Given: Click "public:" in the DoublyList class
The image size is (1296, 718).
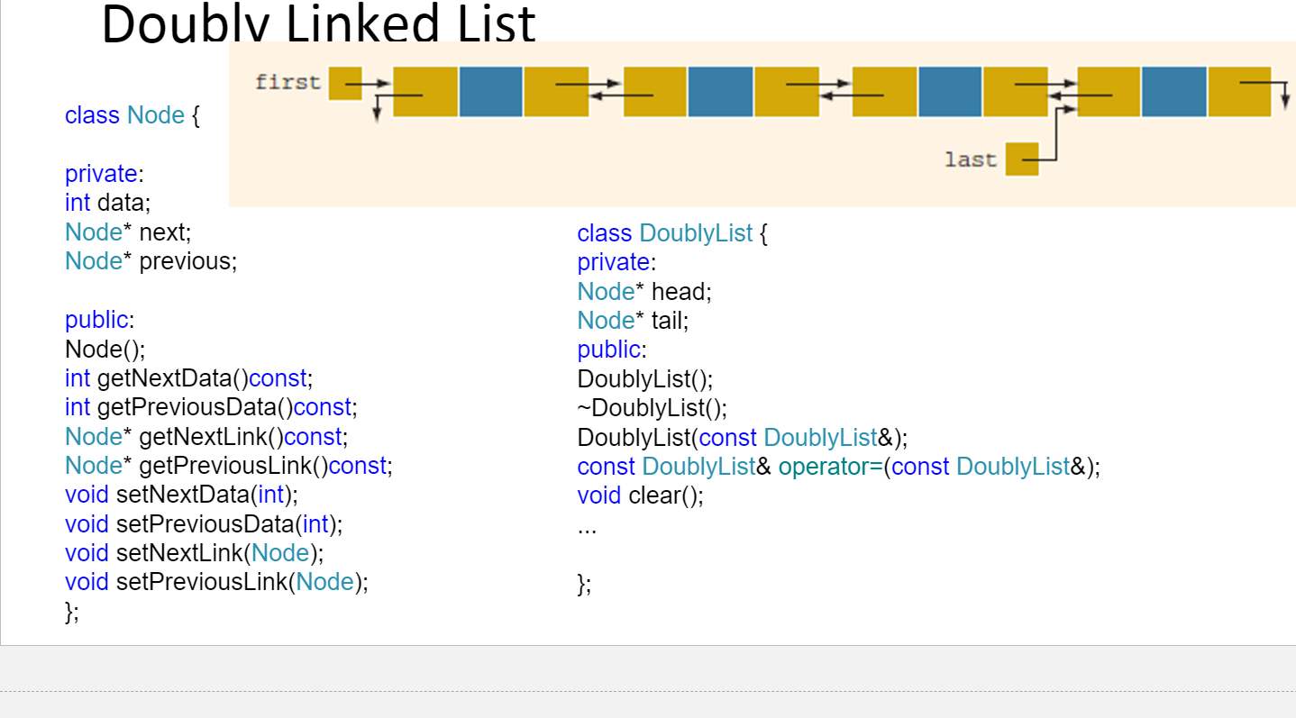Looking at the screenshot, I should pos(612,350).
